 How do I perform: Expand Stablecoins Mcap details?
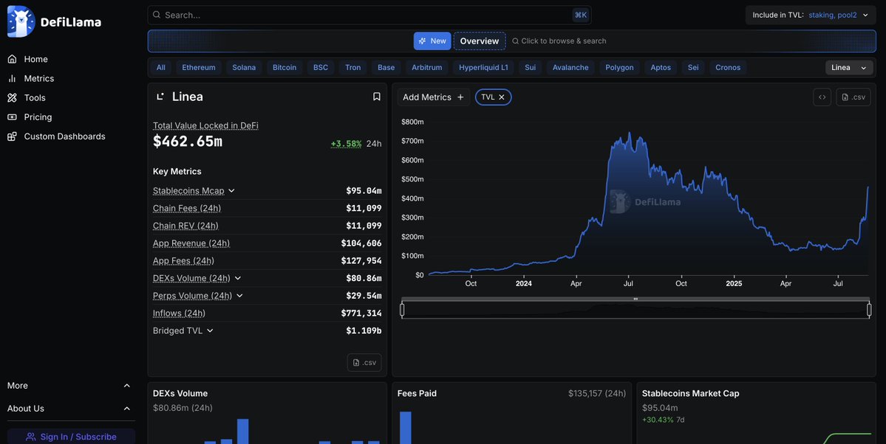[231, 191]
